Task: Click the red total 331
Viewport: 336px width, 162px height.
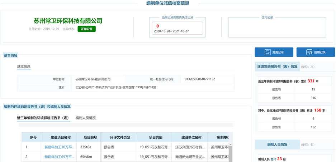Action: (x=311, y=81)
